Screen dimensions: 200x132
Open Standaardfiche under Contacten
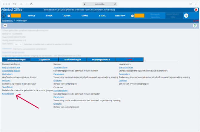[x=61, y=91]
